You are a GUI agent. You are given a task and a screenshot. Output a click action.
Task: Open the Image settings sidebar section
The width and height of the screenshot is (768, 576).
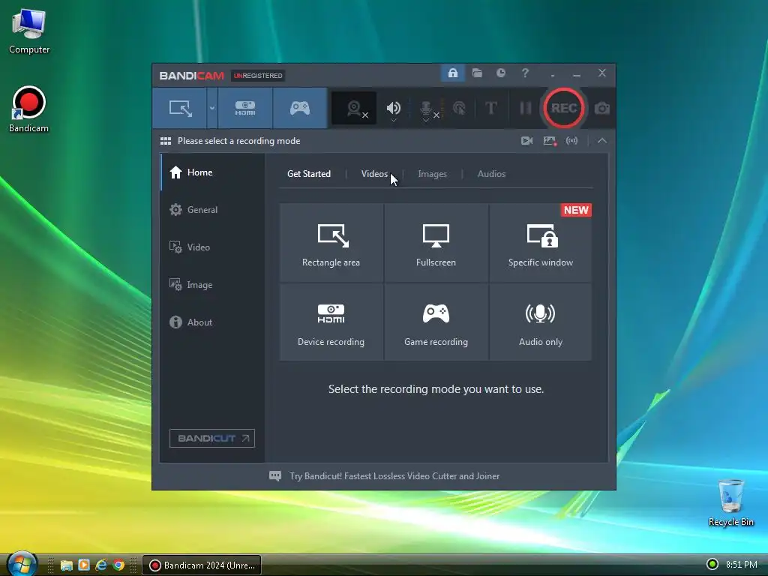click(x=212, y=284)
